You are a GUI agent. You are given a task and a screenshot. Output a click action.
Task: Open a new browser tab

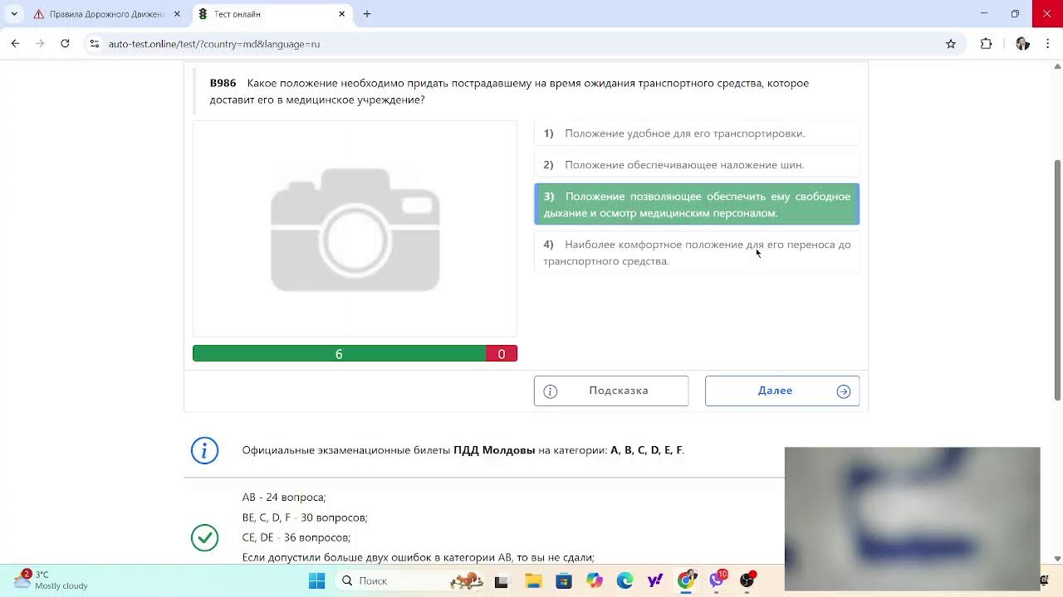(x=367, y=14)
